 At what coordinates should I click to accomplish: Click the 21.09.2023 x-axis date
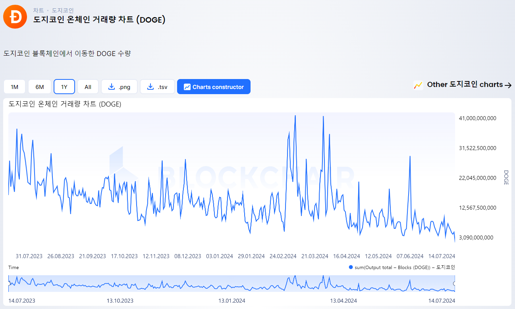(x=93, y=256)
